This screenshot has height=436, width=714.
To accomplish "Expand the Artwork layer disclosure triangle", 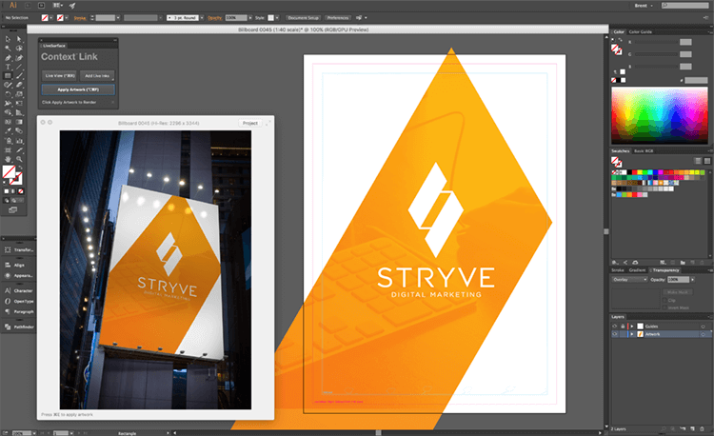I will [632, 334].
